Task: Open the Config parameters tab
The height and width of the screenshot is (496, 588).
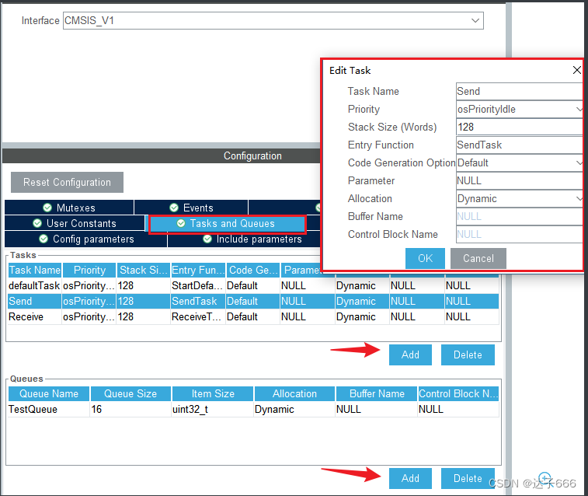Action: pyautogui.click(x=86, y=239)
